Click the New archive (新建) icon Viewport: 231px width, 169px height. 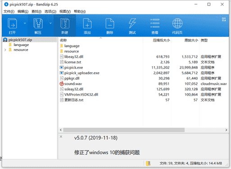(65, 26)
